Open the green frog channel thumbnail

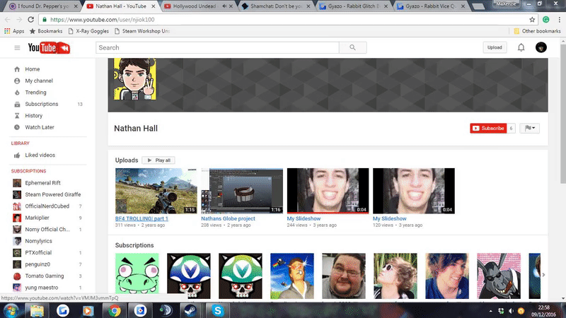[x=137, y=276]
